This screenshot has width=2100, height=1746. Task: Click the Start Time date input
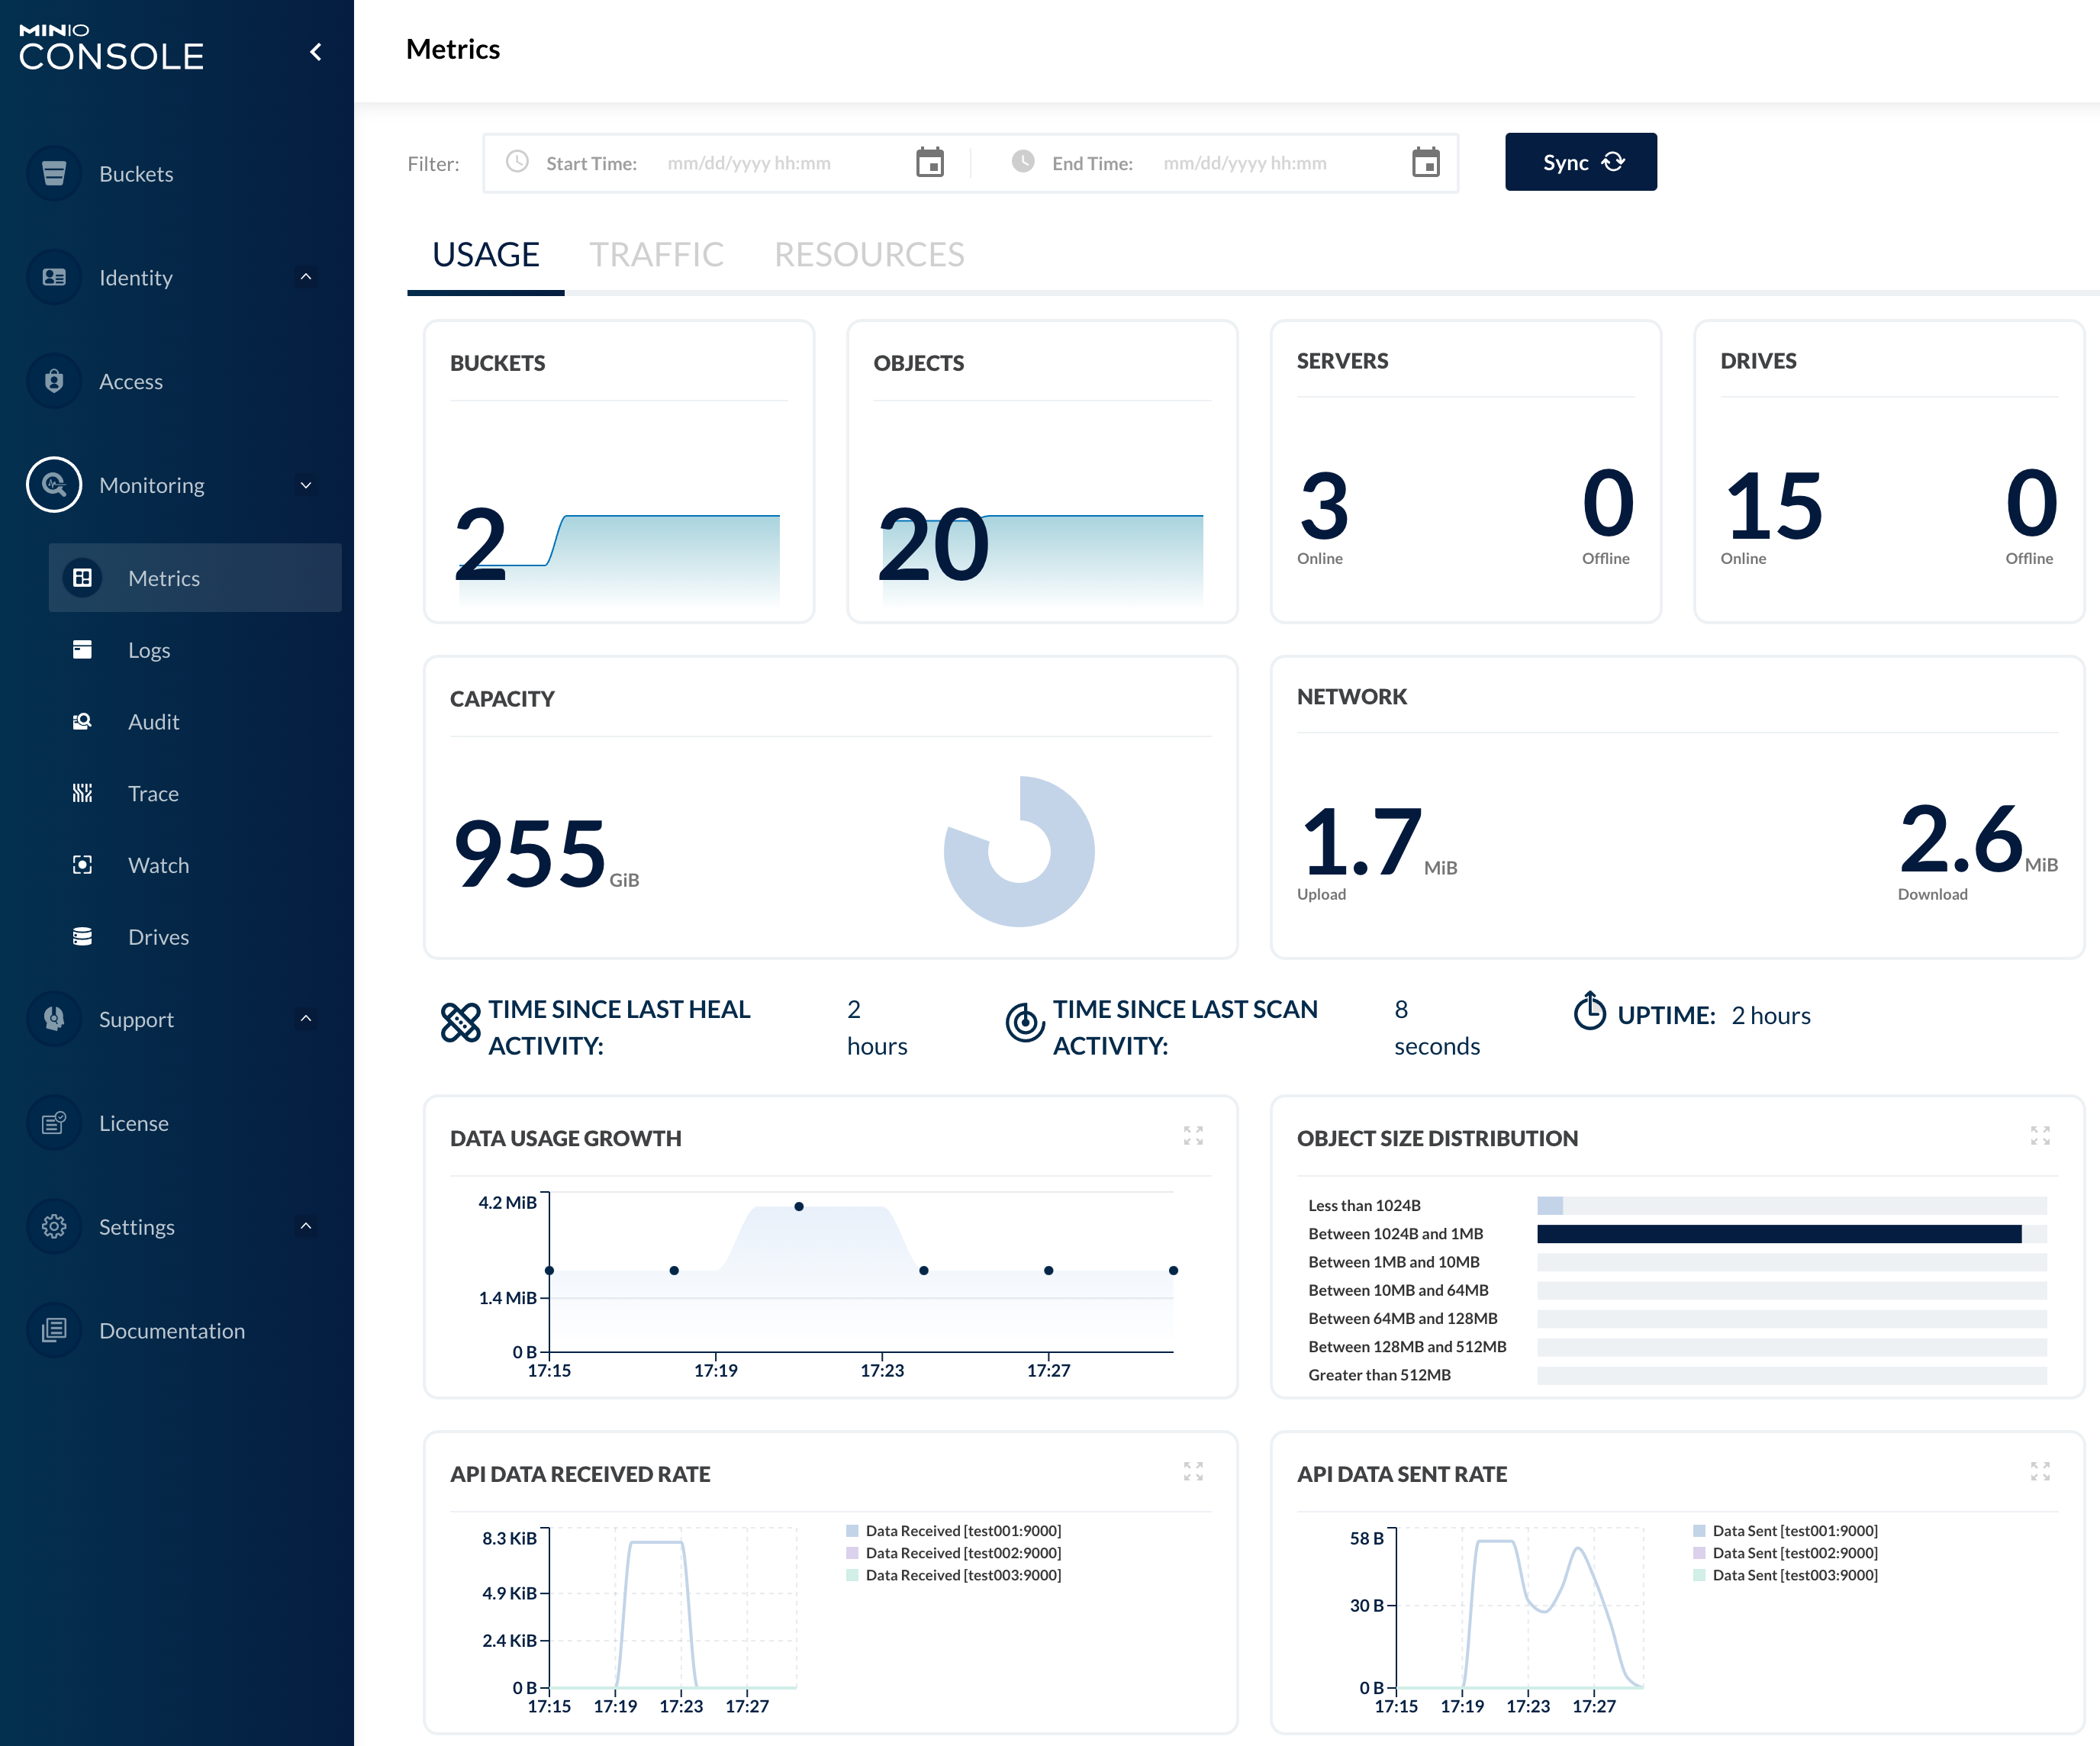(x=749, y=163)
